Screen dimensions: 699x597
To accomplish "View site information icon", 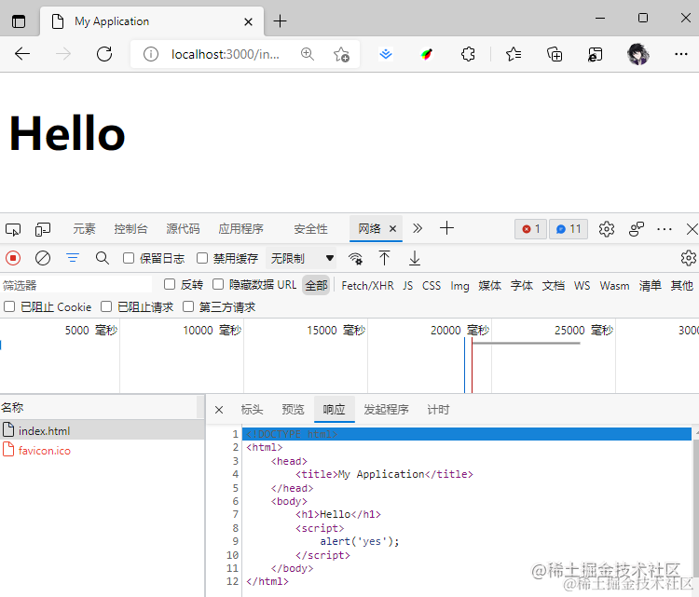I will click(151, 54).
